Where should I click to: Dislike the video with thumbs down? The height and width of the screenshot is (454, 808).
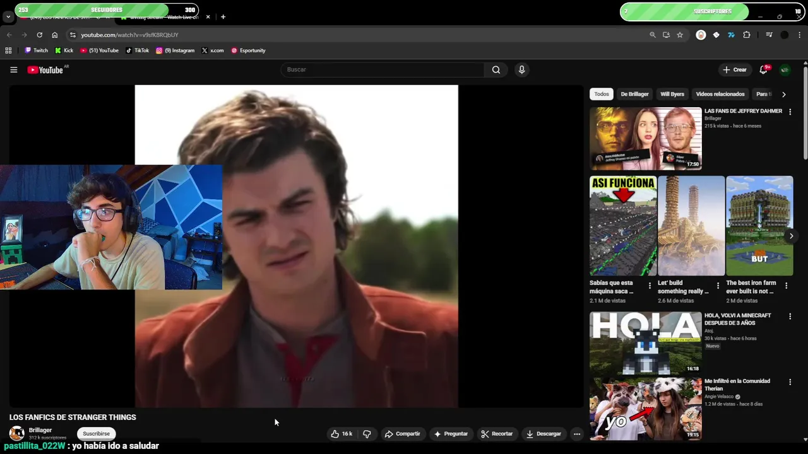tap(367, 434)
